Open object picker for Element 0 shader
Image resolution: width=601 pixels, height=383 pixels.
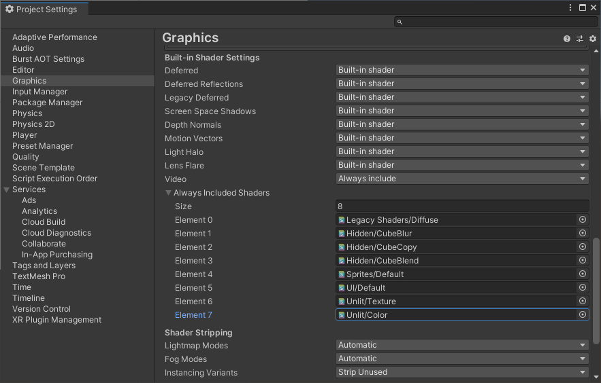click(x=583, y=220)
